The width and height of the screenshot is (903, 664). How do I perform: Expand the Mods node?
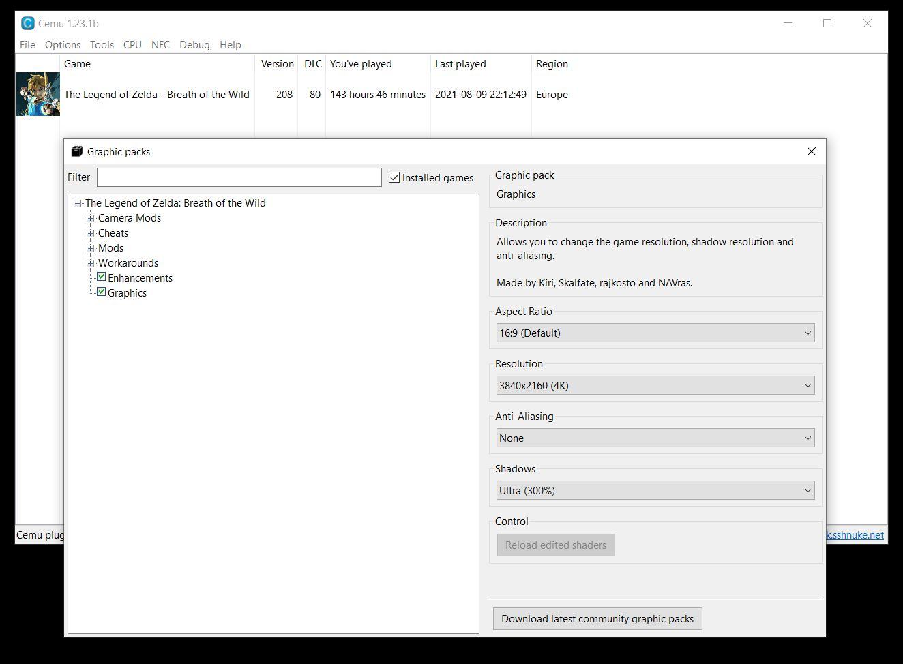pos(90,248)
